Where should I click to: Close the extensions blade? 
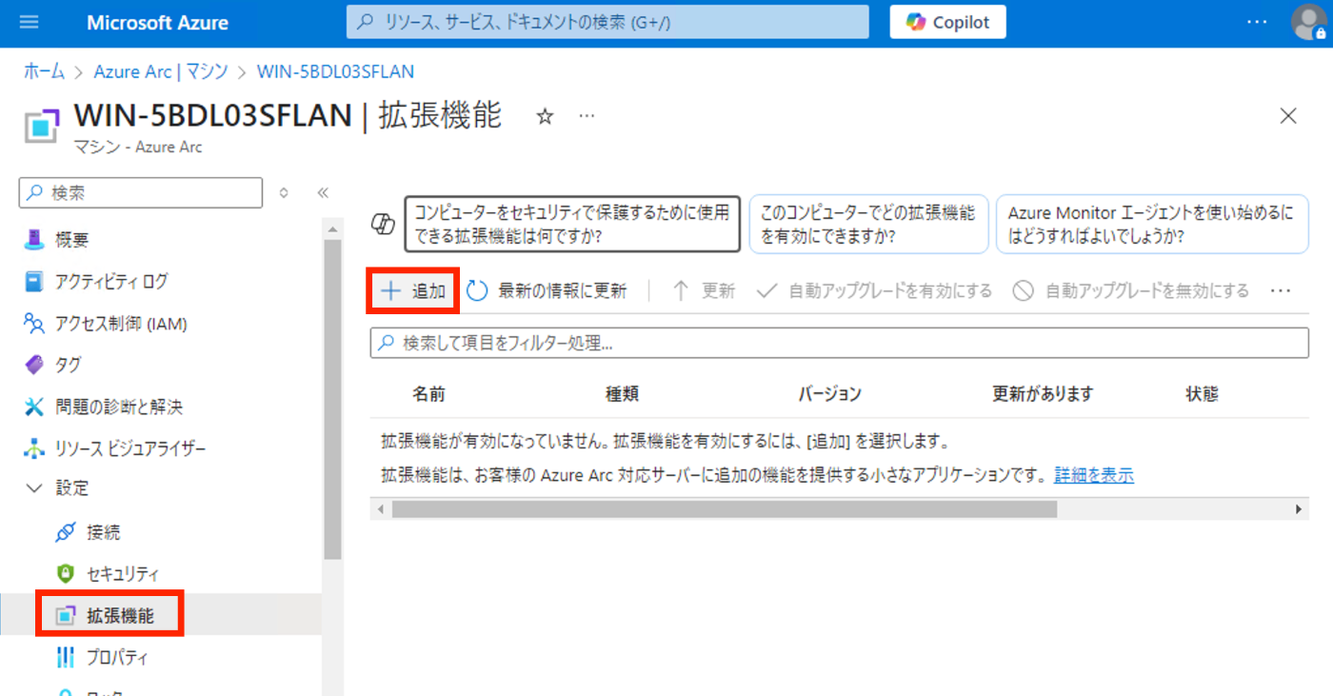(x=1288, y=116)
